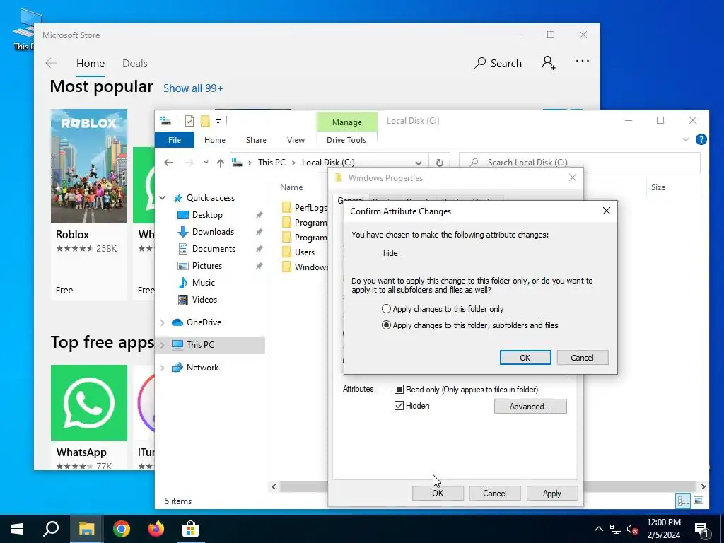Open the WhatsApp tile under Top free apps

[x=88, y=416]
